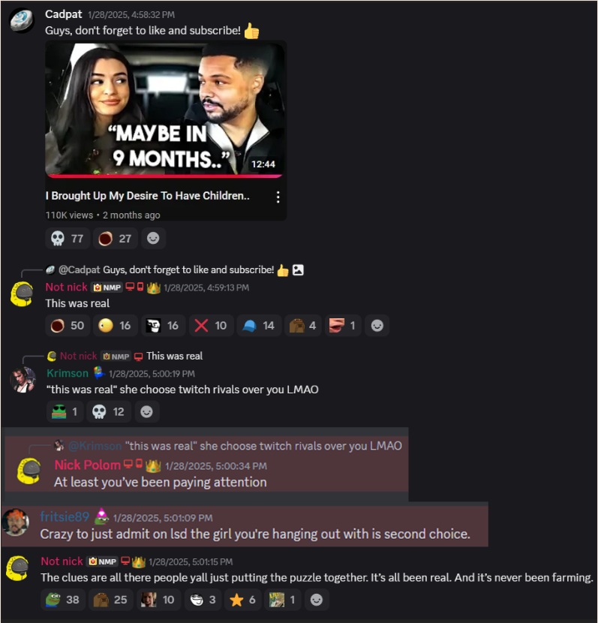Open Cadpat's username profile
The width and height of the screenshot is (598, 623).
pos(64,14)
